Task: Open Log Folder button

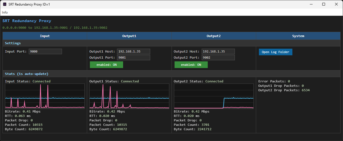Action: pos(276,52)
